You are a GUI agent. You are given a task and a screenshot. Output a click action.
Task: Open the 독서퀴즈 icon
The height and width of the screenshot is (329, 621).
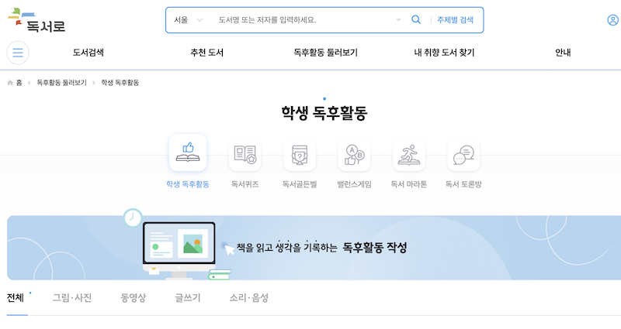245,156
